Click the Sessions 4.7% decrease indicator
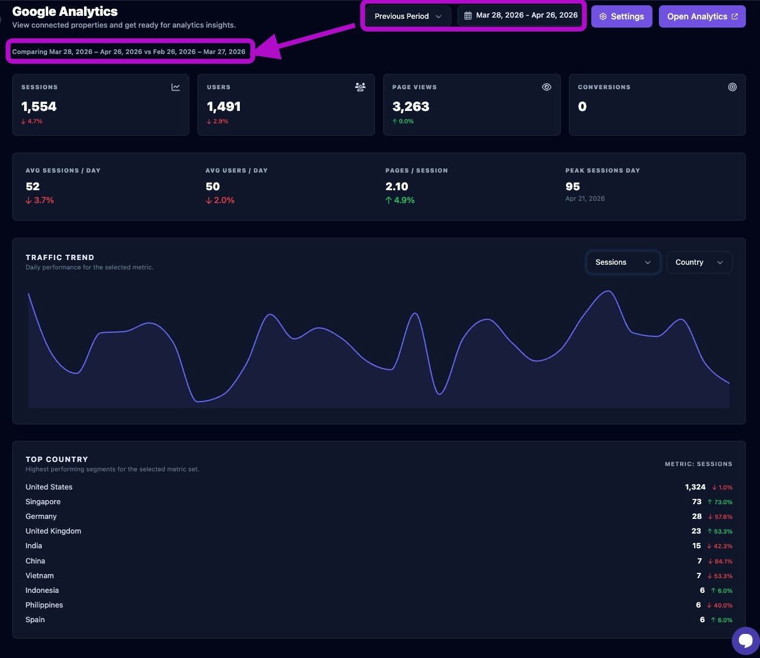 point(32,122)
